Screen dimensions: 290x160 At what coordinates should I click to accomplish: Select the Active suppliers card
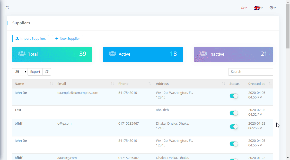143,54
